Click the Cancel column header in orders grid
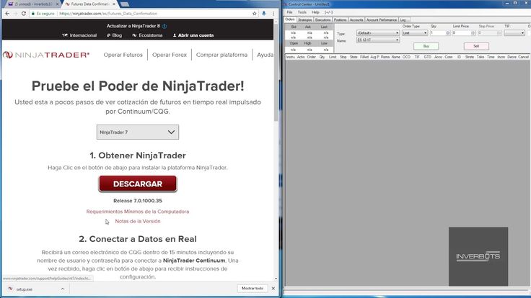This screenshot has width=531, height=298. [x=523, y=57]
